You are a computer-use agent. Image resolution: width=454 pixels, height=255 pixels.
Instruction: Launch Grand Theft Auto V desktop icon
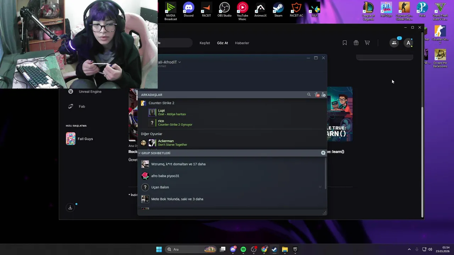tap(440, 11)
